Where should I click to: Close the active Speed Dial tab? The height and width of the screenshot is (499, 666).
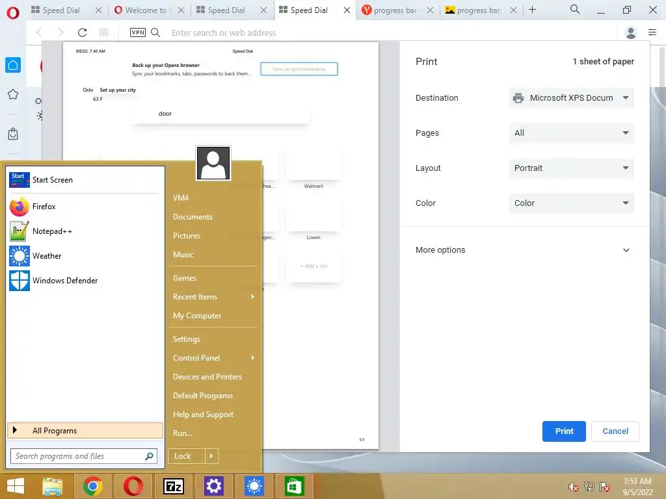point(347,10)
